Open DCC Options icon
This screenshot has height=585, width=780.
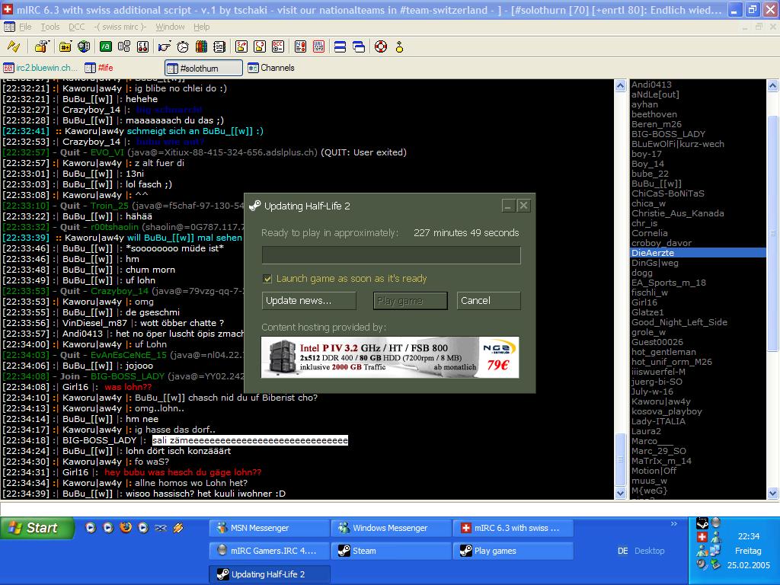[x=278, y=46]
